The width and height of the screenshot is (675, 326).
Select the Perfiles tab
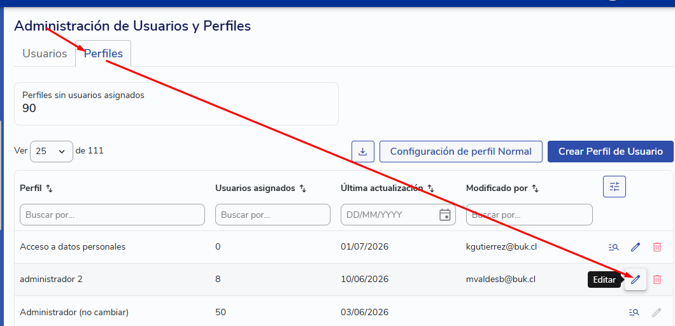pos(103,54)
